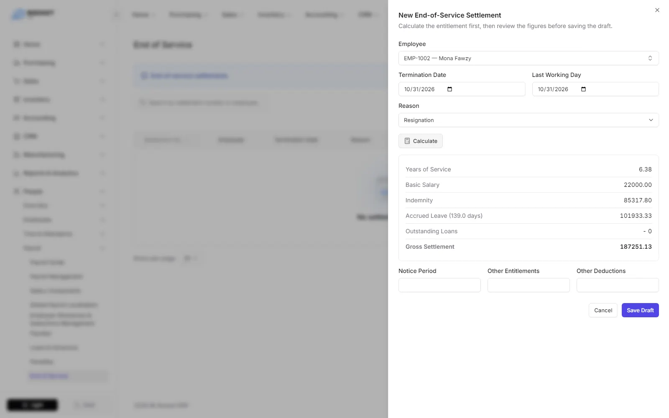Open the Termination Date calendar picker icon
Image resolution: width=669 pixels, height=418 pixels.
(x=449, y=89)
